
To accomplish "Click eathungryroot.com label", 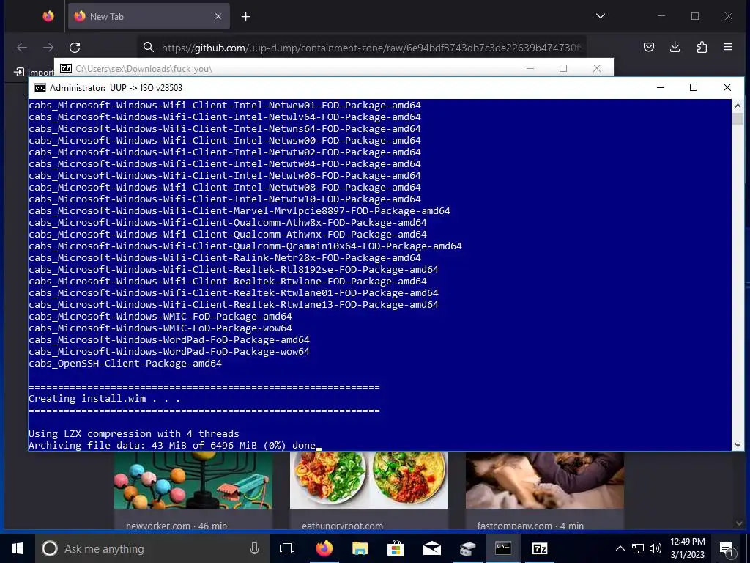I will click(x=343, y=526).
